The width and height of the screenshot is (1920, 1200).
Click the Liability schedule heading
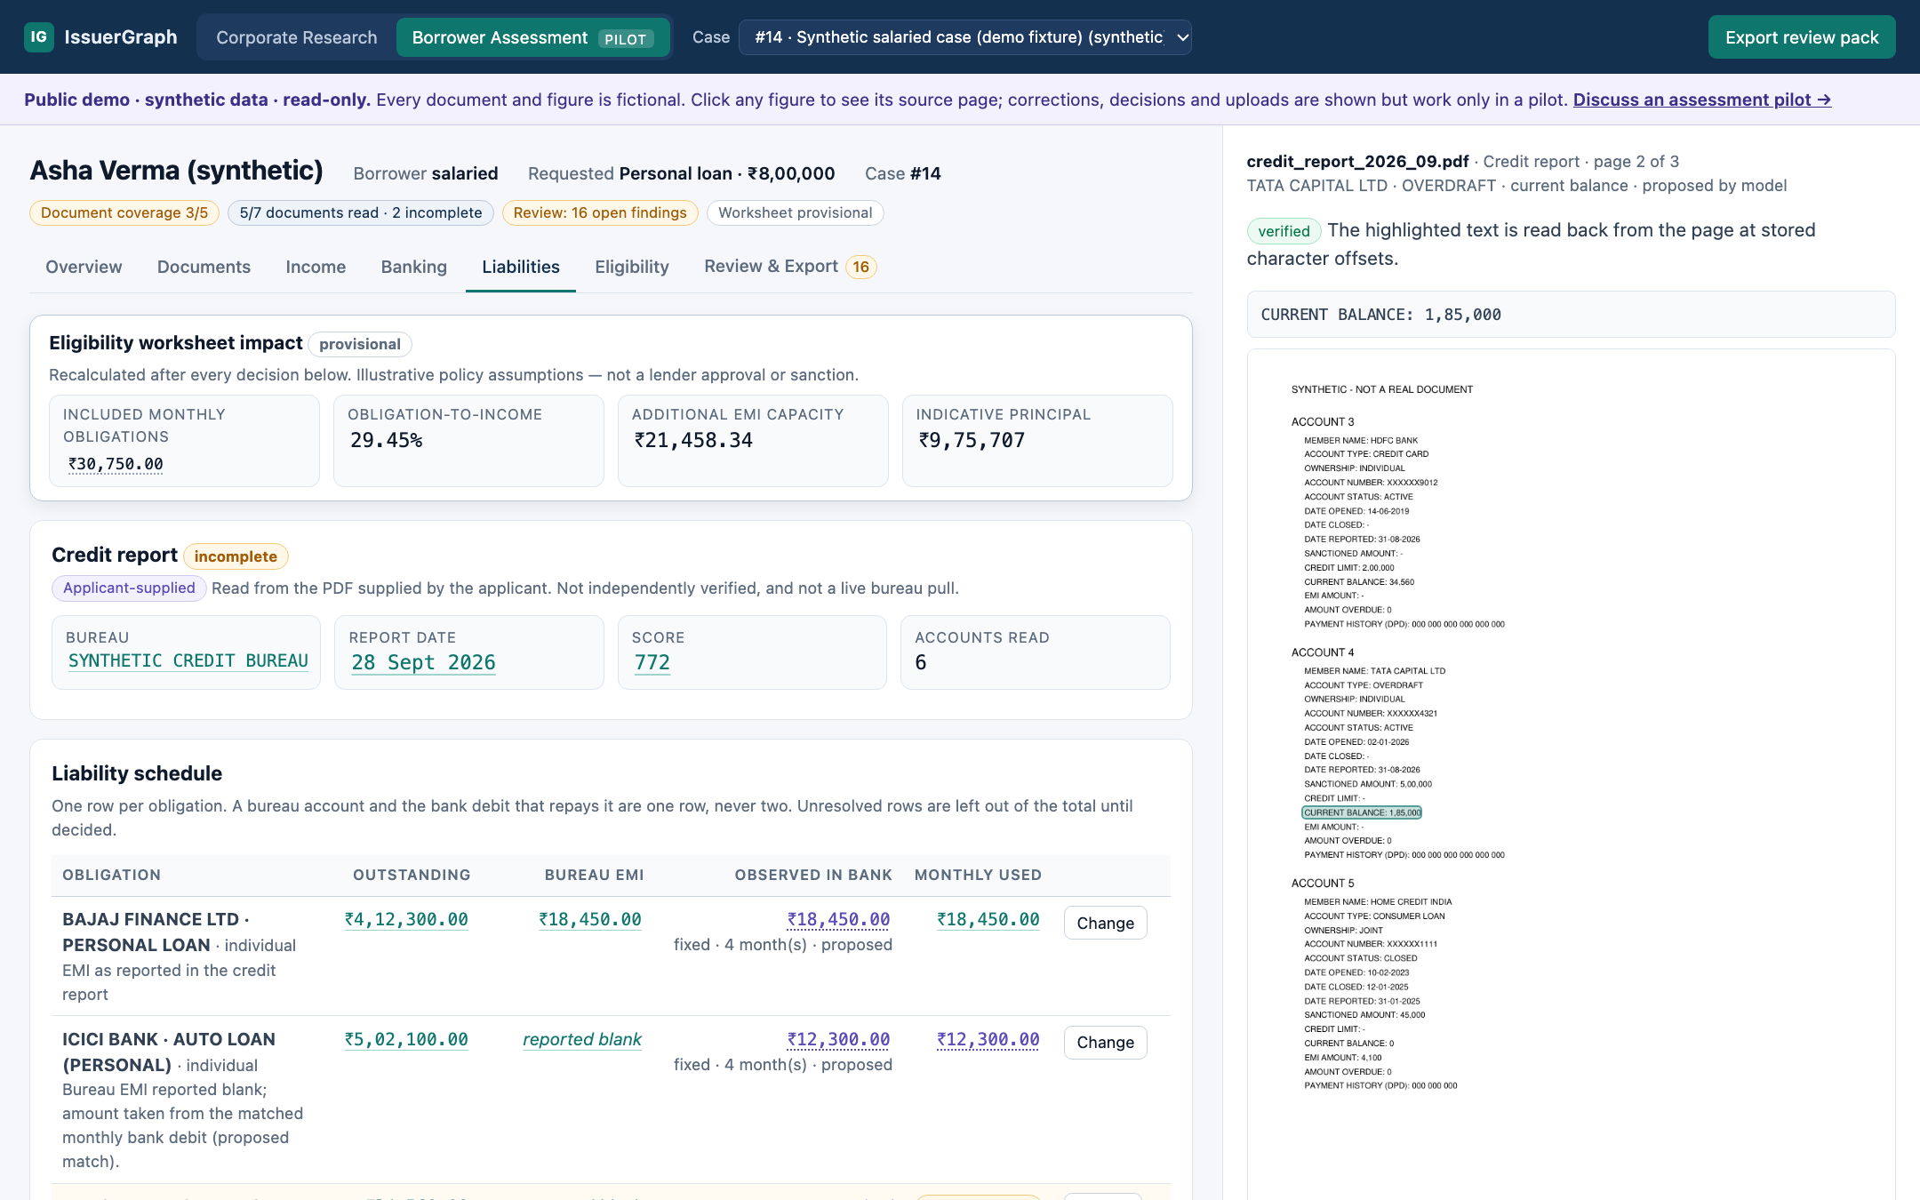137,773
